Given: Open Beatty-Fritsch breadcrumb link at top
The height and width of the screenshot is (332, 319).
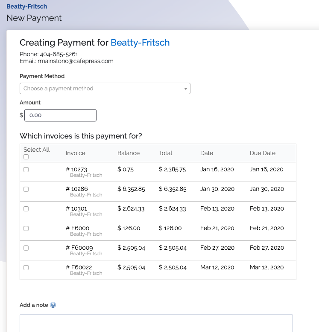Looking at the screenshot, I should pos(27,6).
